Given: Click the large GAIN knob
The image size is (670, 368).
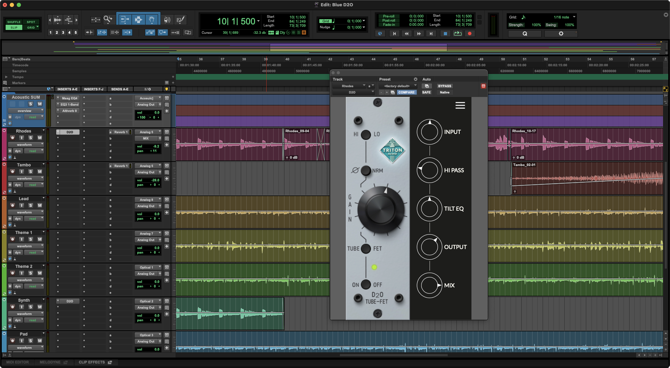Looking at the screenshot, I should (x=382, y=210).
